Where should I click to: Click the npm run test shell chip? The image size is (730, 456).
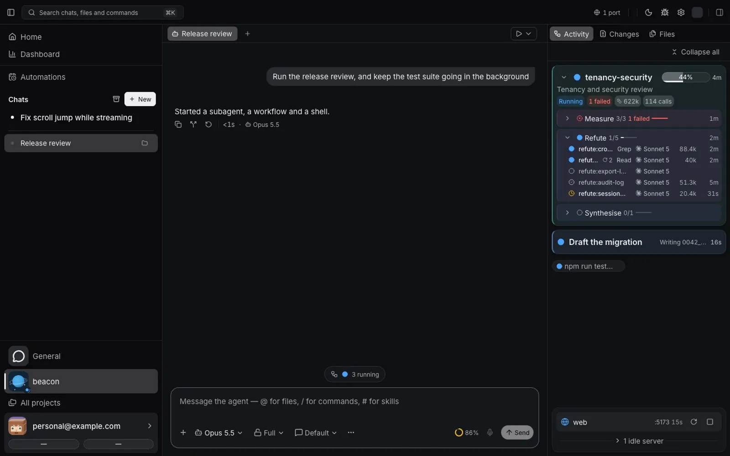pyautogui.click(x=588, y=266)
